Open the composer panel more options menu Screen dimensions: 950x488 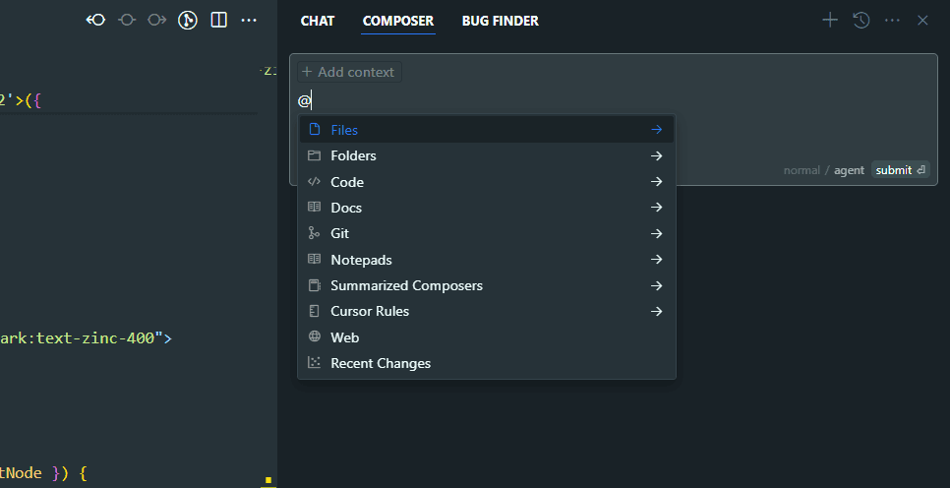tap(892, 20)
